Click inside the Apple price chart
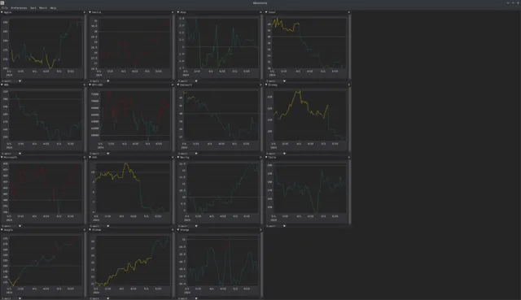Image resolution: width=521 pixels, height=300 pixels. [46, 43]
